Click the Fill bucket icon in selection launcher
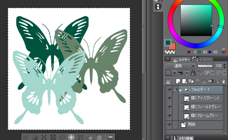Screen dimensions: 228x140 coord(90,137)
